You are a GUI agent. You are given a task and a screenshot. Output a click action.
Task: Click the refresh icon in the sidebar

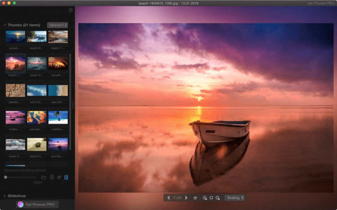(x=59, y=177)
